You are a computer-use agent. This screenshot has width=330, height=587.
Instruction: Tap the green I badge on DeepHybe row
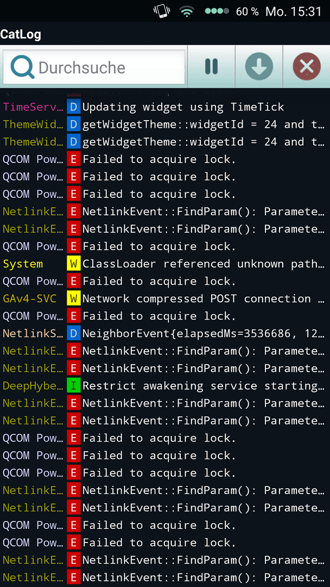pos(74,386)
